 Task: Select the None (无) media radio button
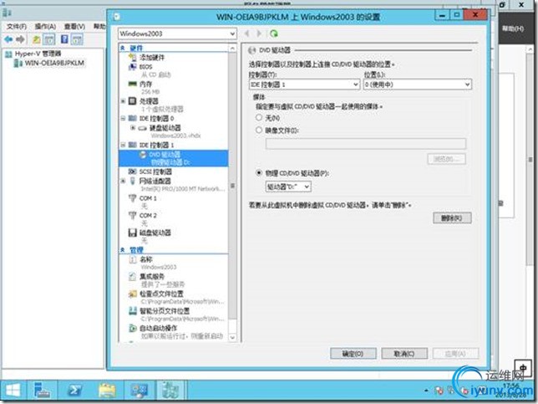point(259,117)
